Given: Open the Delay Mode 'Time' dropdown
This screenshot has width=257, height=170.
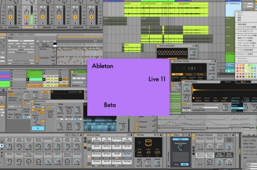Looking at the screenshot, I should click(60, 119).
